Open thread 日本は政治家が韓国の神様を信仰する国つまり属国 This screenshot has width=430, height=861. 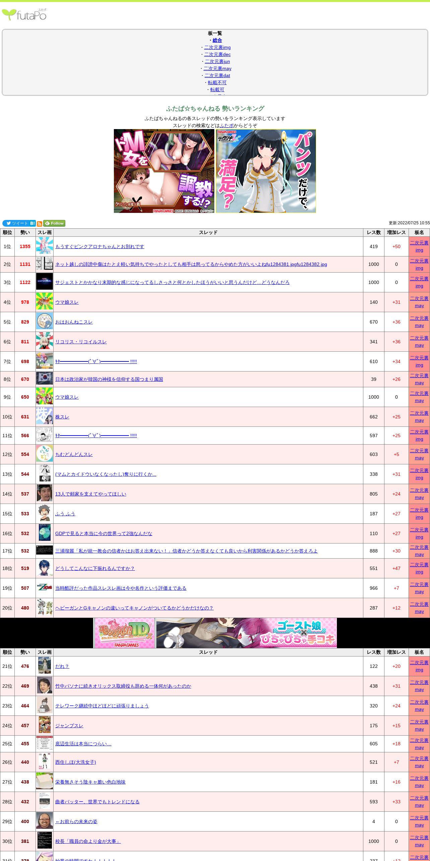(109, 379)
